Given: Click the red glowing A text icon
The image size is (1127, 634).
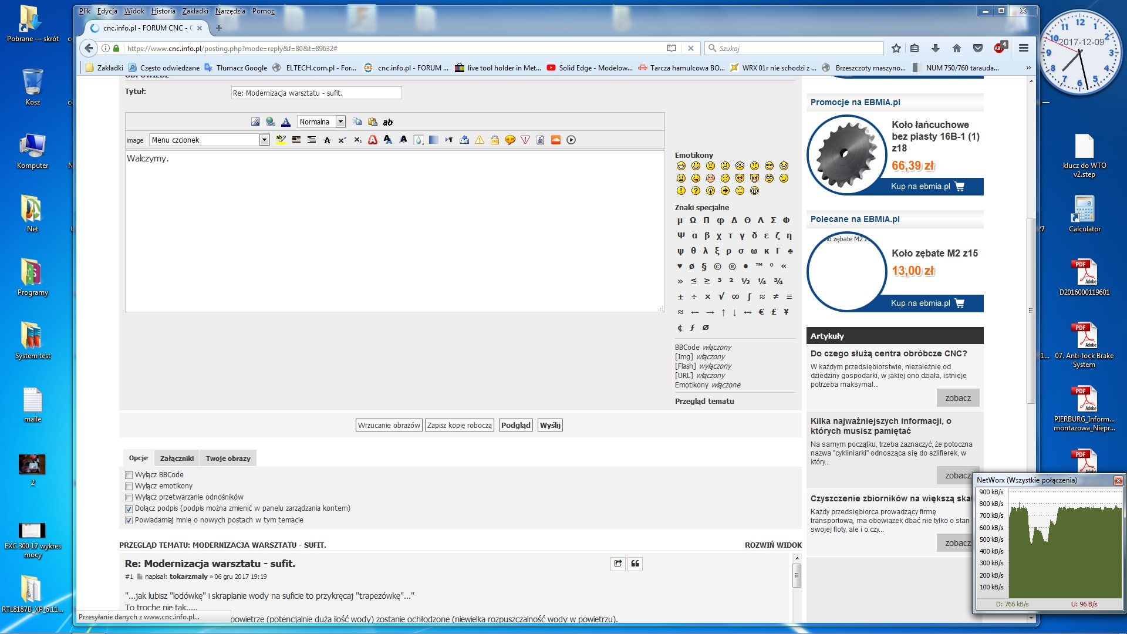Looking at the screenshot, I should coord(373,140).
